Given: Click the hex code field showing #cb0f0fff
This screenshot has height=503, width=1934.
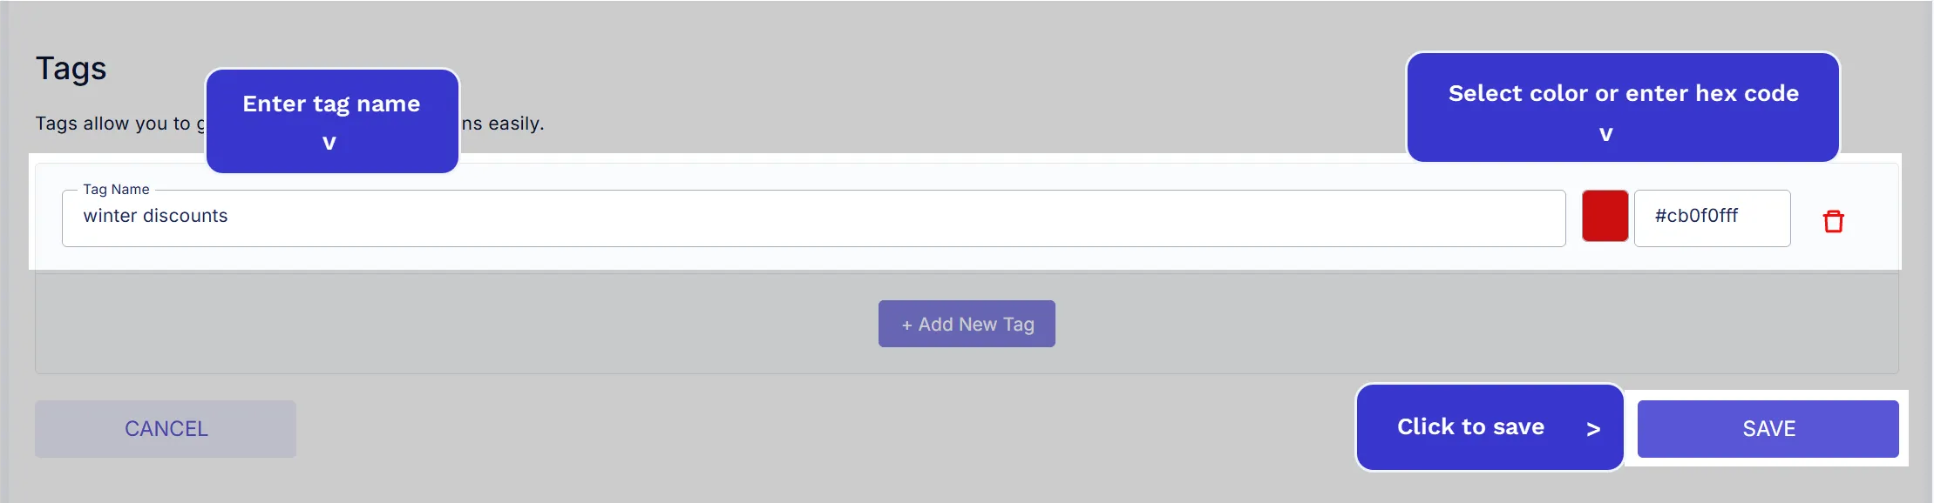Looking at the screenshot, I should tap(1711, 218).
